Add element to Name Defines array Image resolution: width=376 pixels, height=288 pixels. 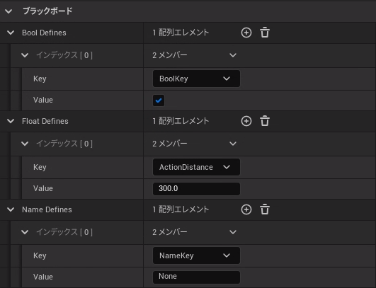pyautogui.click(x=246, y=209)
